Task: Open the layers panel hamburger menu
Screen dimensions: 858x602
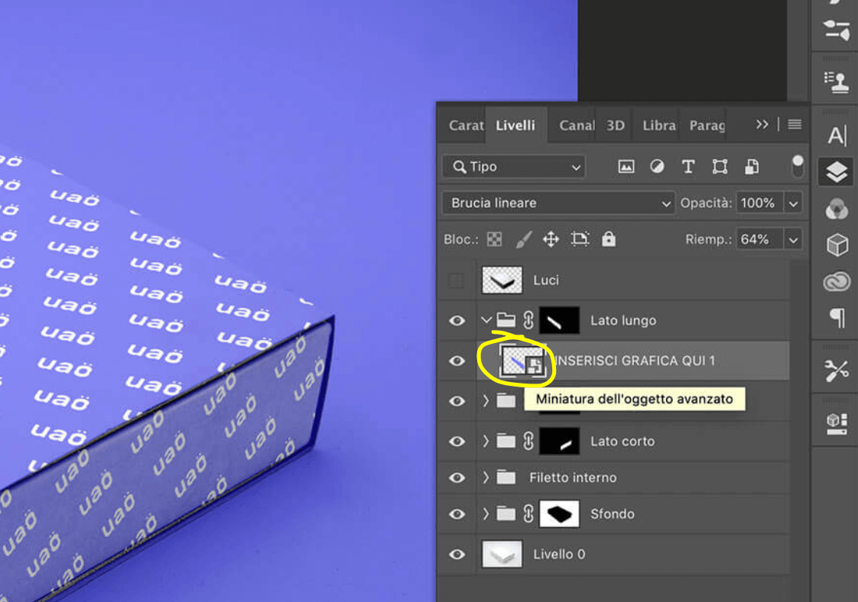Action: 795,125
